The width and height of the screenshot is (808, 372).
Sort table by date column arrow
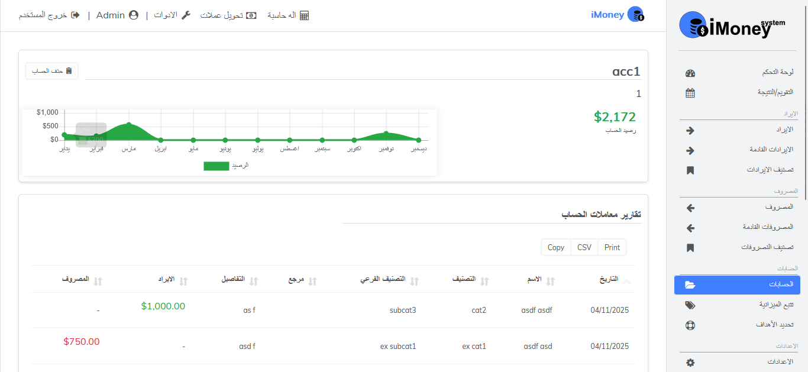(x=626, y=282)
